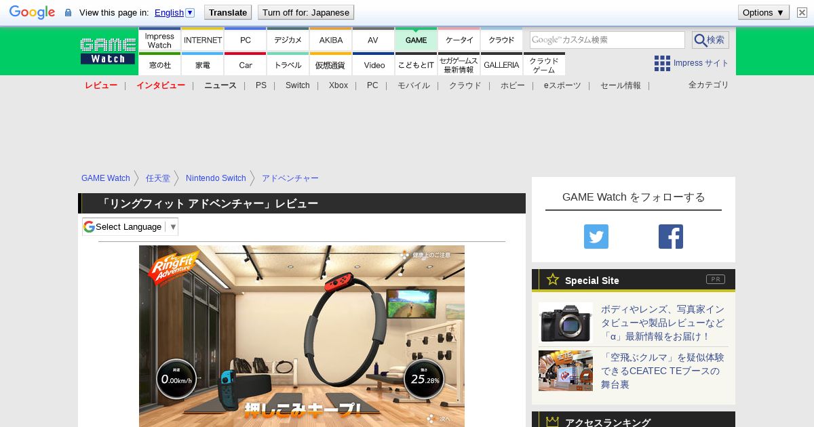
Task: Open the 仮想通貨 tab
Action: (331, 64)
